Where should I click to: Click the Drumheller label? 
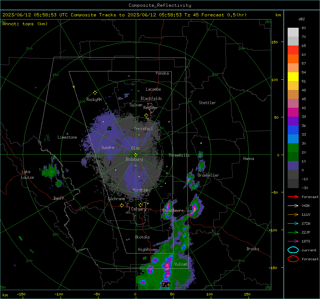pyautogui.click(x=208, y=175)
